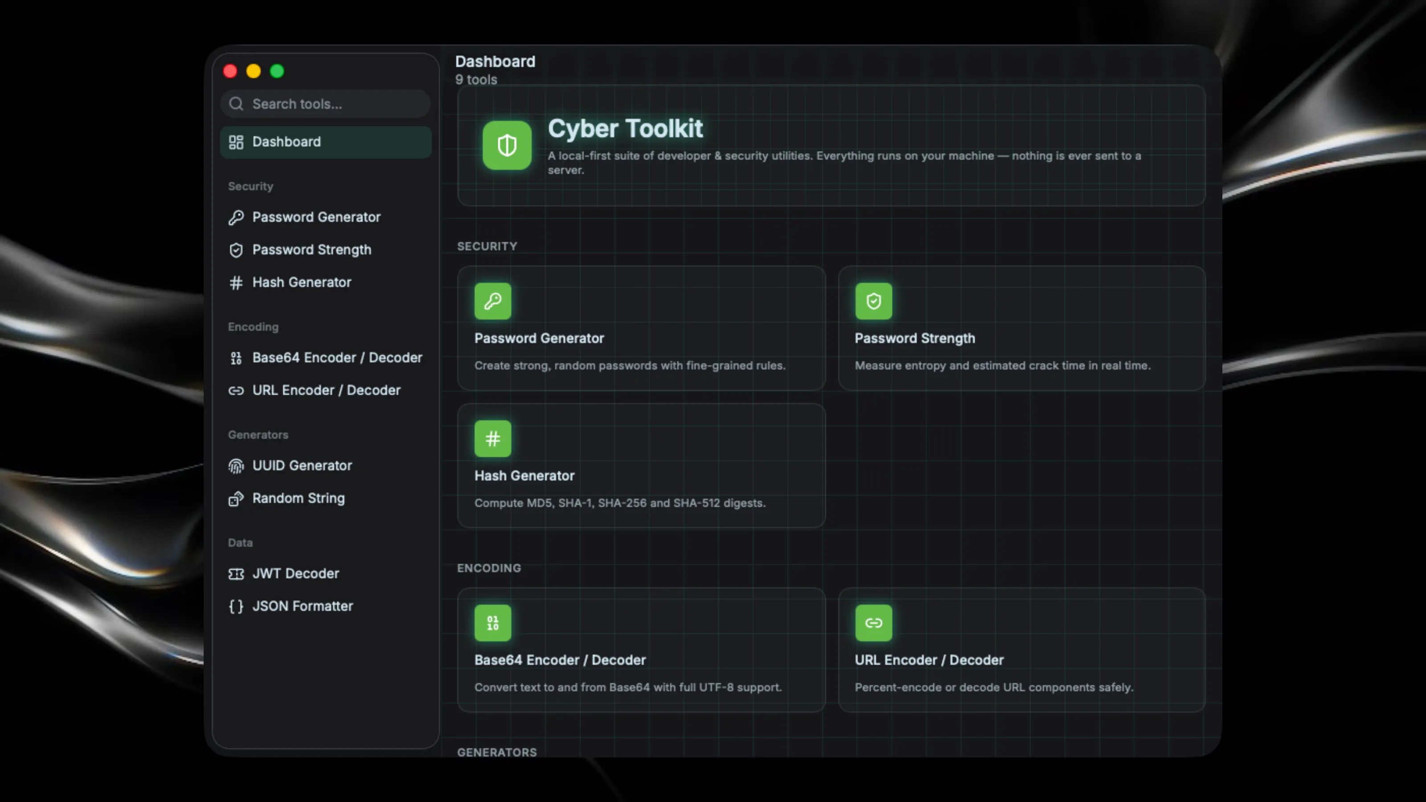Open the URL Encoder / Decoder card title
1426x802 pixels.
coord(929,660)
